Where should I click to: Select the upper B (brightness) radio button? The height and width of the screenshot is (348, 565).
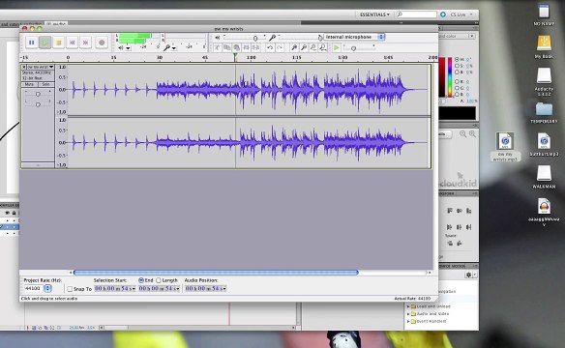[457, 72]
